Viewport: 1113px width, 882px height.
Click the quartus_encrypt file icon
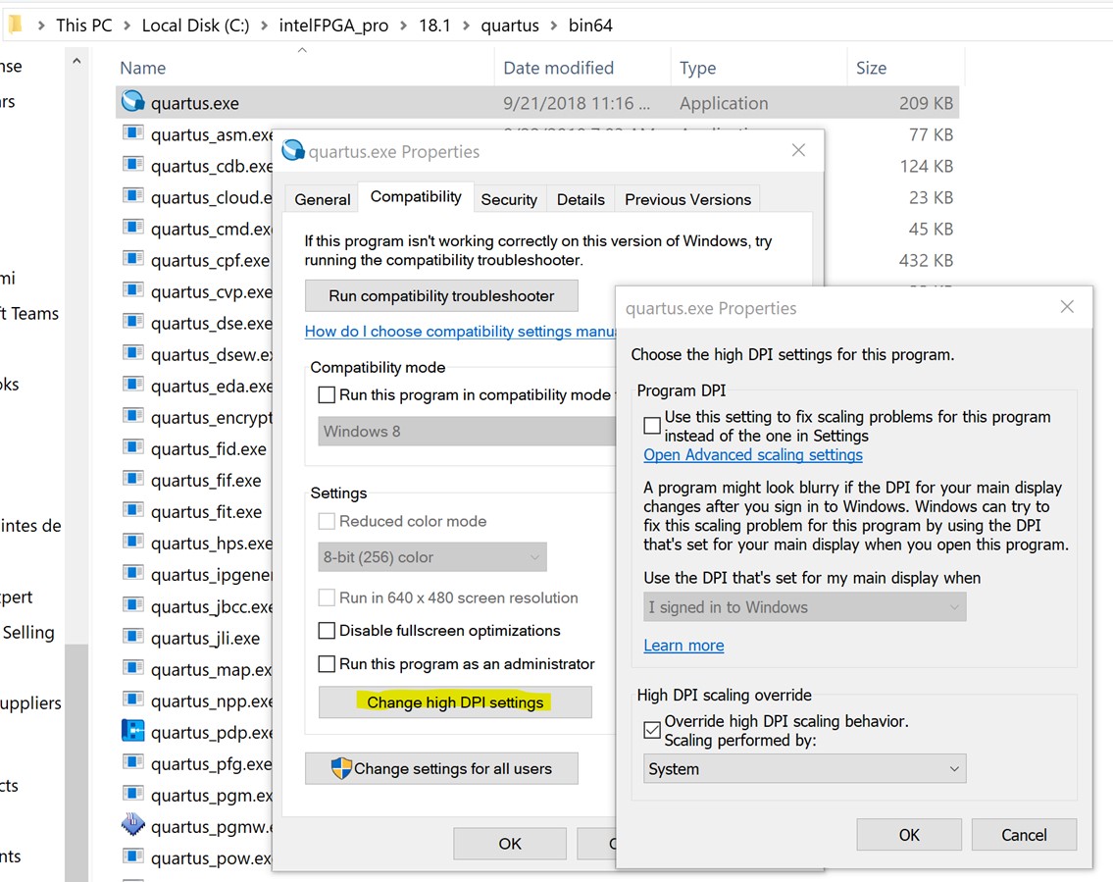pos(132,416)
